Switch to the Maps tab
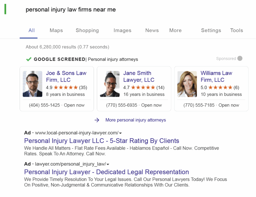Image resolution: width=256 pixels, height=197 pixels. coord(56,30)
